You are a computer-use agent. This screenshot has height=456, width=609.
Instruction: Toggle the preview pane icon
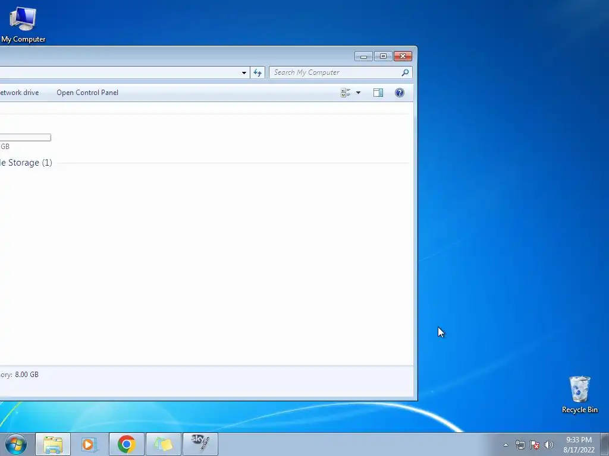pyautogui.click(x=378, y=93)
